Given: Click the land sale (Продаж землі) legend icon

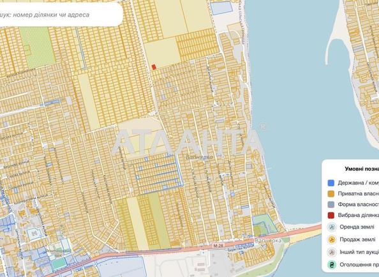Looking at the screenshot, I should (332, 239).
